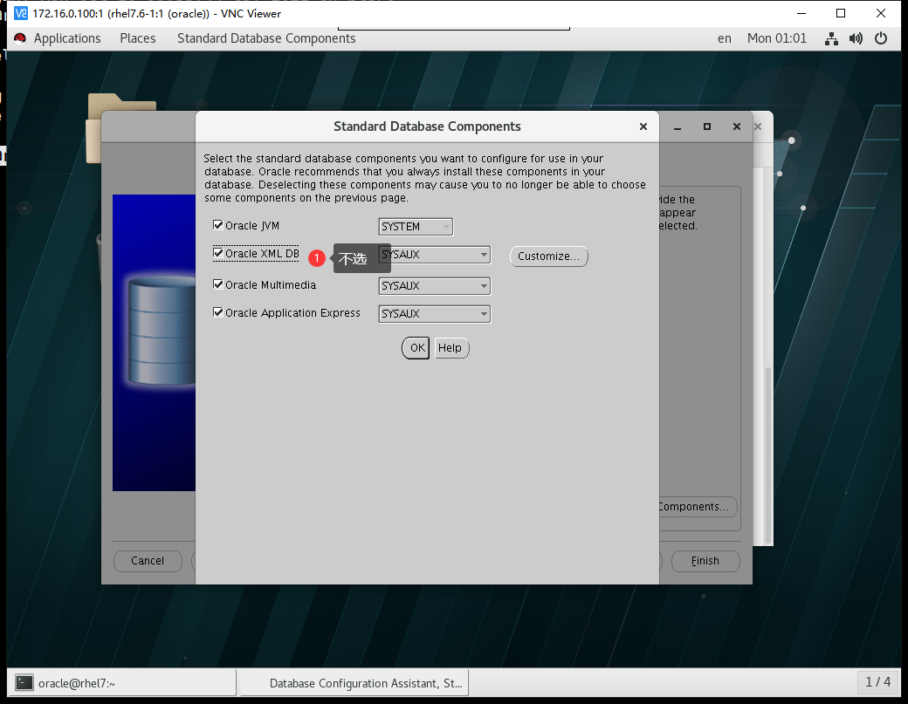This screenshot has height=704, width=908.
Task: Open the network connection status icon
Action: [831, 38]
